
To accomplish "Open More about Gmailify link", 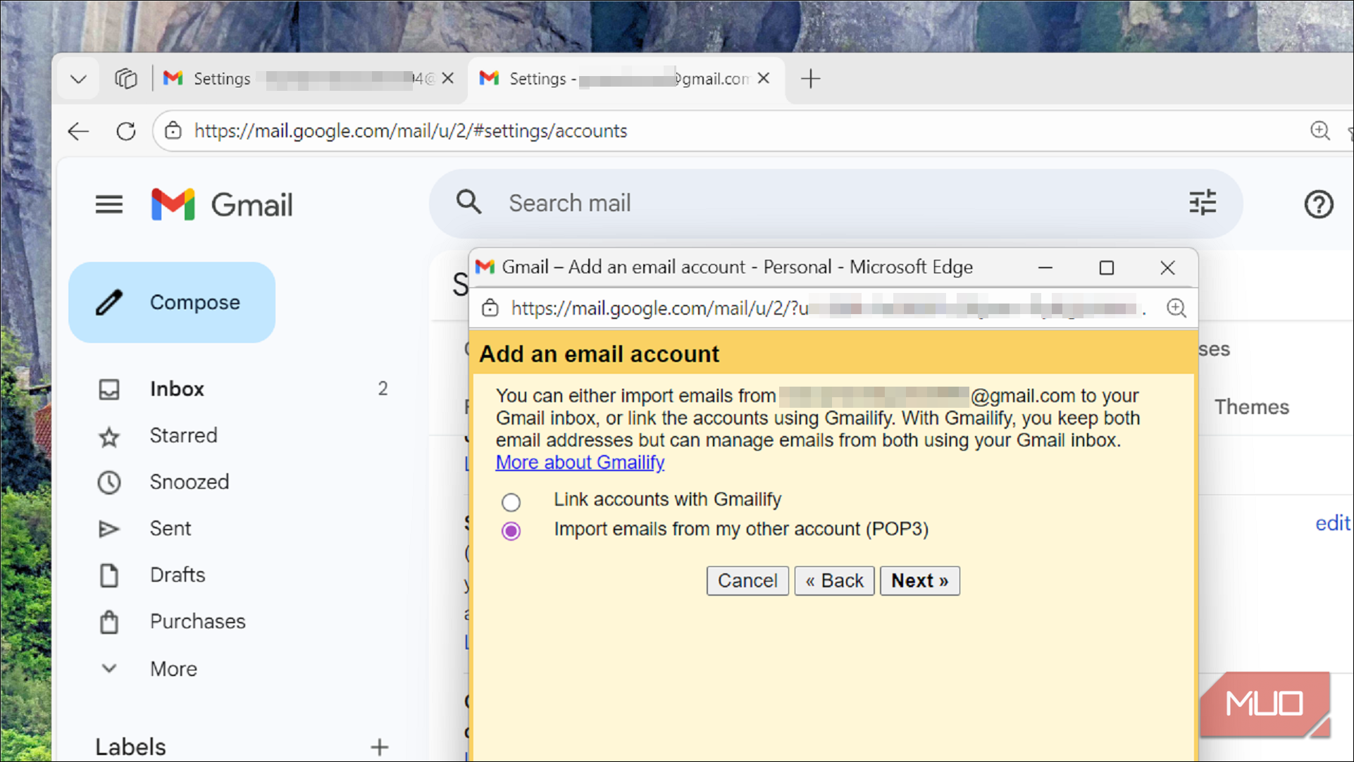I will coord(580,463).
